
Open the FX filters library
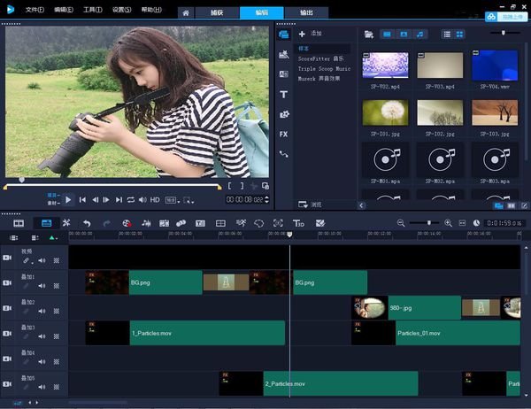(x=284, y=134)
